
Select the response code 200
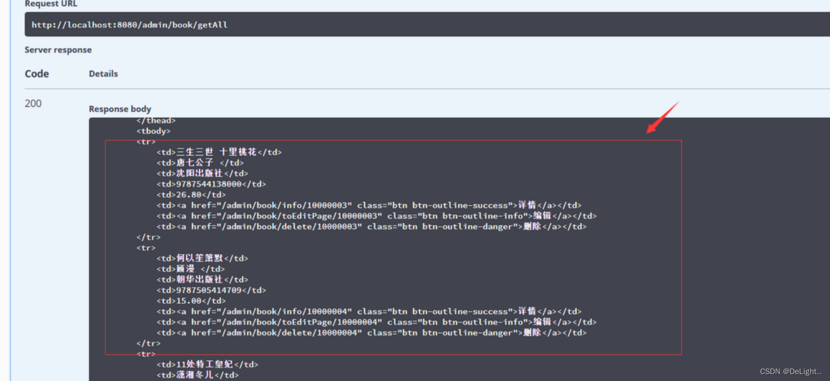[32, 103]
